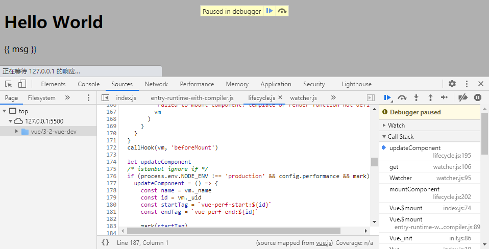489x249 pixels.
Task: Show more navigator tabs chevron
Action: pos(67,97)
